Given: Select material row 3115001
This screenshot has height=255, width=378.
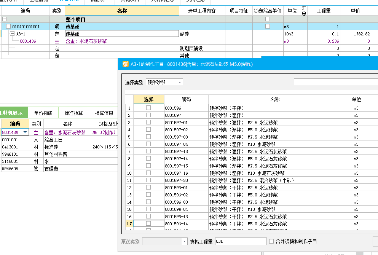Looking at the screenshot, I should 59,161.
